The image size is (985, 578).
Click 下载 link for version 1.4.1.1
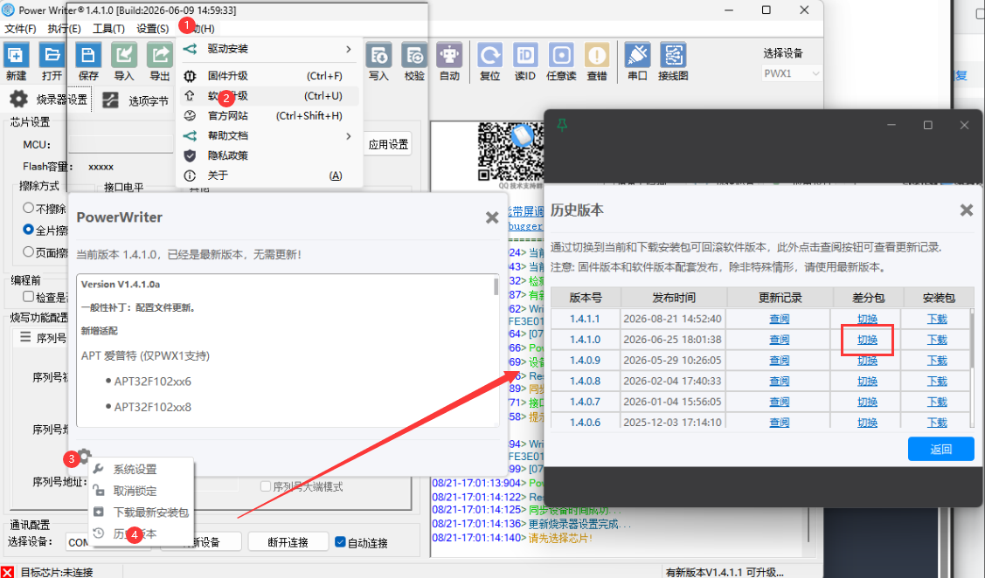(937, 319)
